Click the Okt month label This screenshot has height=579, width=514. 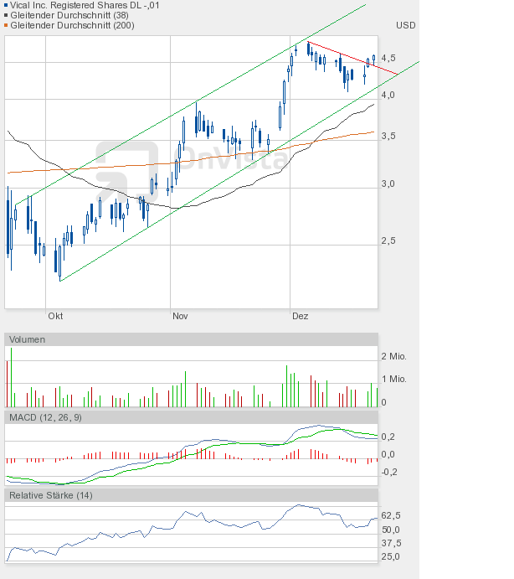click(x=55, y=316)
